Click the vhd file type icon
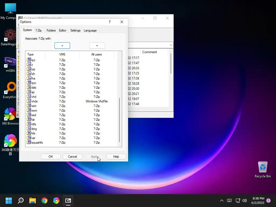Screen dimensions: 276x207 point(29,96)
